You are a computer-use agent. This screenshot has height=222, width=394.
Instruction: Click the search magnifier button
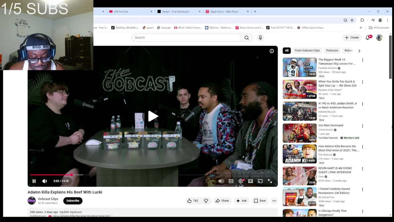247,38
